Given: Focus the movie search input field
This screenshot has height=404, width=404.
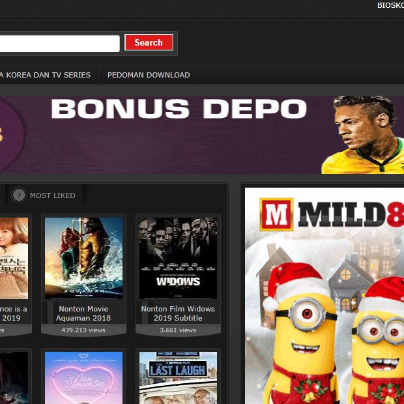Looking at the screenshot, I should point(59,44).
